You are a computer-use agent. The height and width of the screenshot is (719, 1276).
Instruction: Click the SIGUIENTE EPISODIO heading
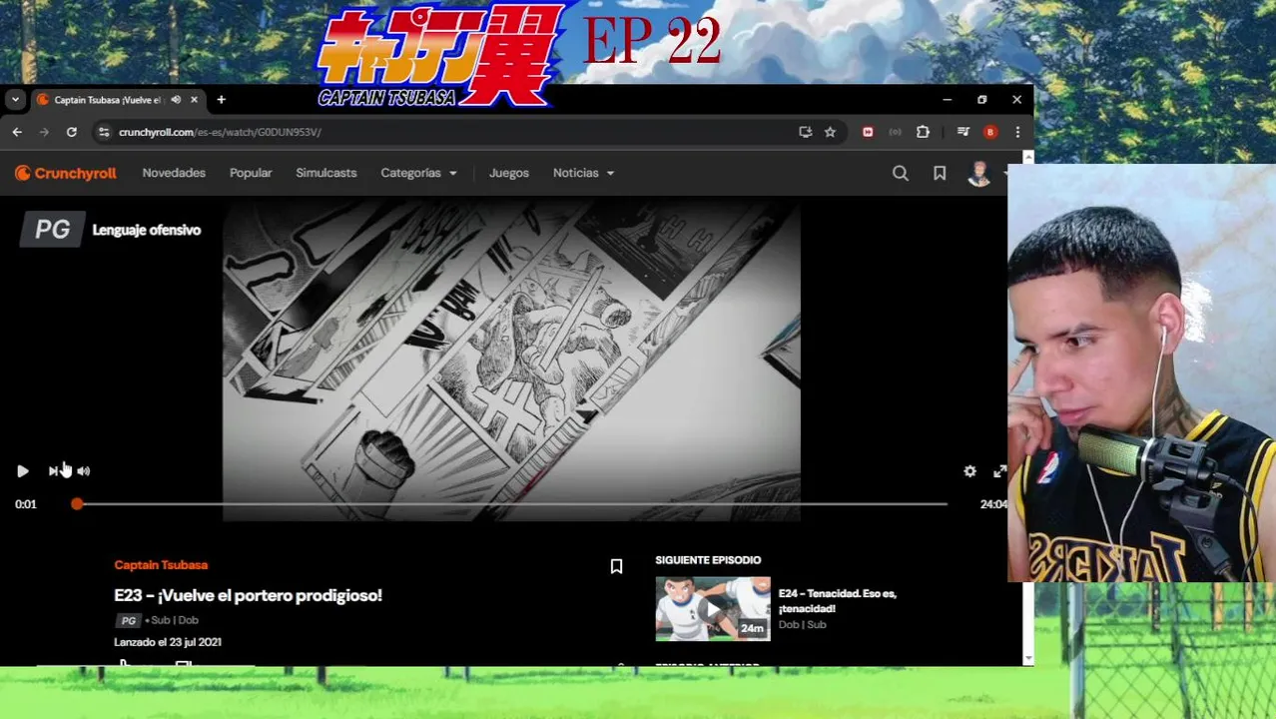[708, 560]
